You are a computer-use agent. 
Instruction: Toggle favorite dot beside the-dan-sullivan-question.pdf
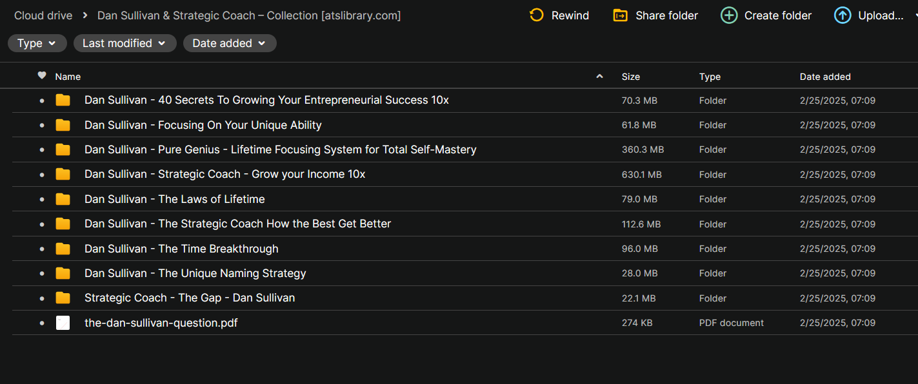(42, 323)
